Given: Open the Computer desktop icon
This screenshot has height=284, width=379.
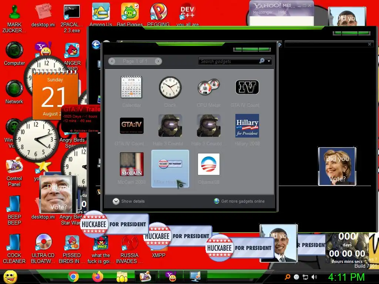Looking at the screenshot, I should (14, 54).
